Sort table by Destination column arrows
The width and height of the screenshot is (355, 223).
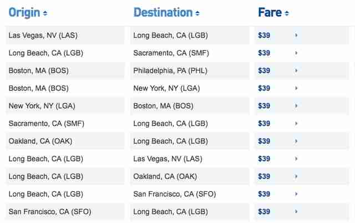tap(197, 13)
